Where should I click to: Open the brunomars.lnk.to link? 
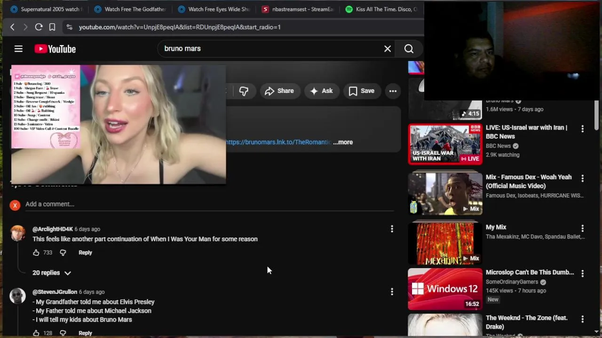point(278,142)
